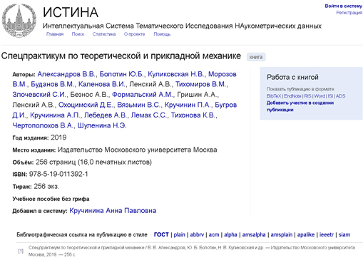Open author Вязьмин В.С. profile
Screen dimensions: 363x260
pyautogui.click(x=138, y=105)
